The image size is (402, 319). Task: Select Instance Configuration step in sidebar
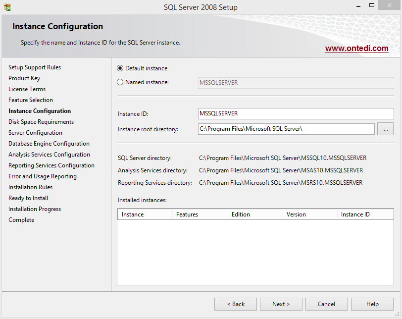click(40, 111)
